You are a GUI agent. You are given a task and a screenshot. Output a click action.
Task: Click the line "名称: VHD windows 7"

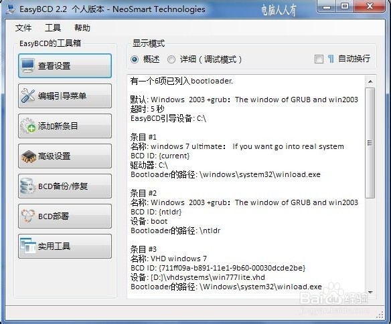(x=168, y=259)
